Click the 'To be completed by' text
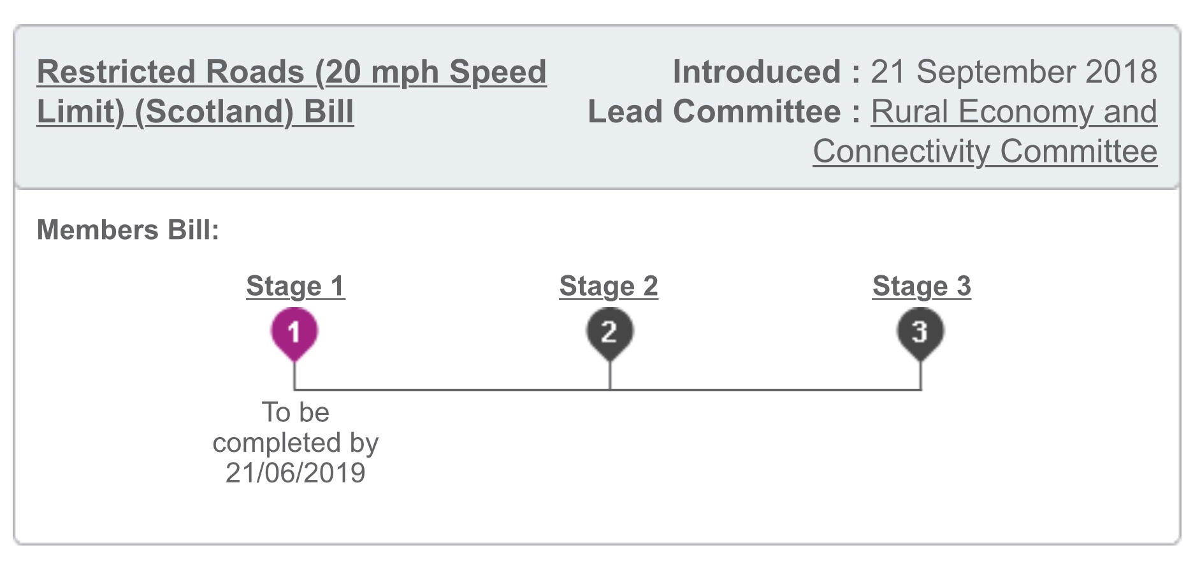1193x564 pixels. pyautogui.click(x=295, y=428)
